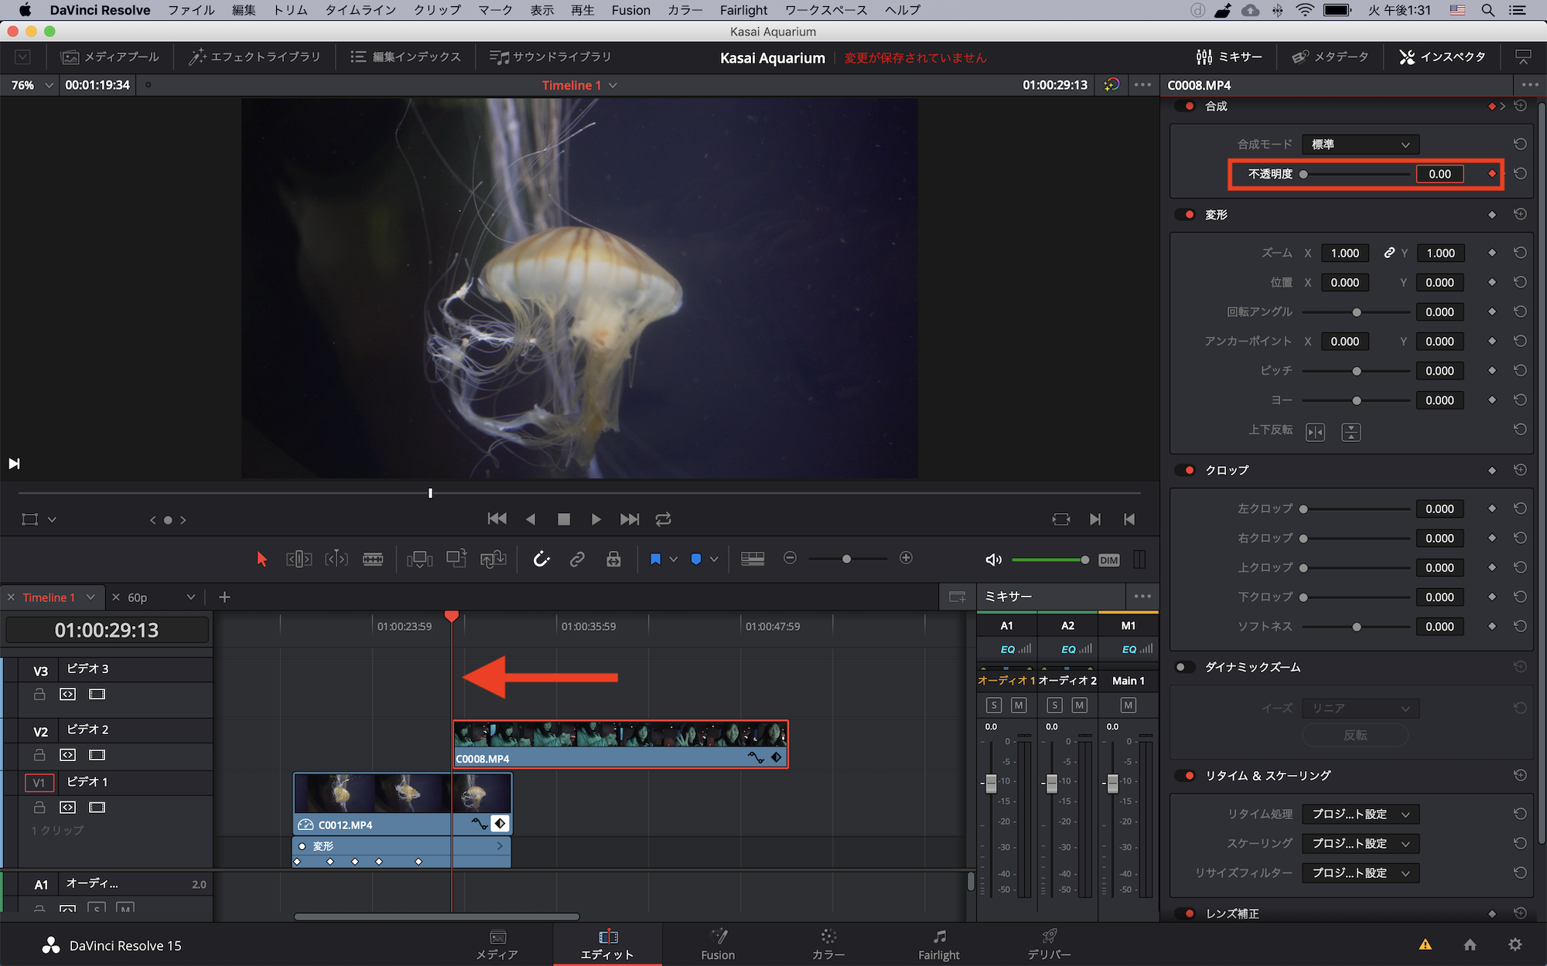The height and width of the screenshot is (966, 1547).
Task: Select the arrow selection mode tool
Action: click(x=261, y=559)
